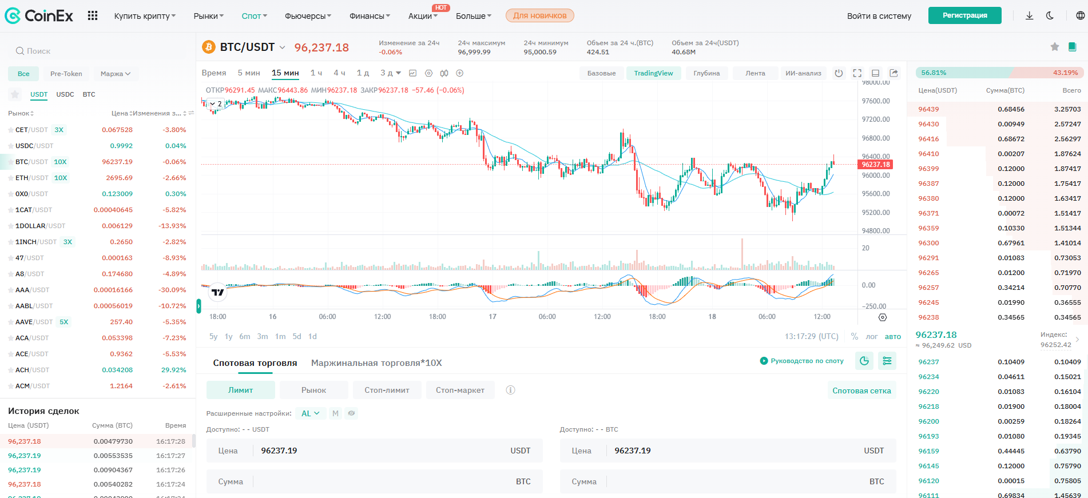Toggle the chart bottom panel layout icon
This screenshot has width=1088, height=498.
coord(875,73)
